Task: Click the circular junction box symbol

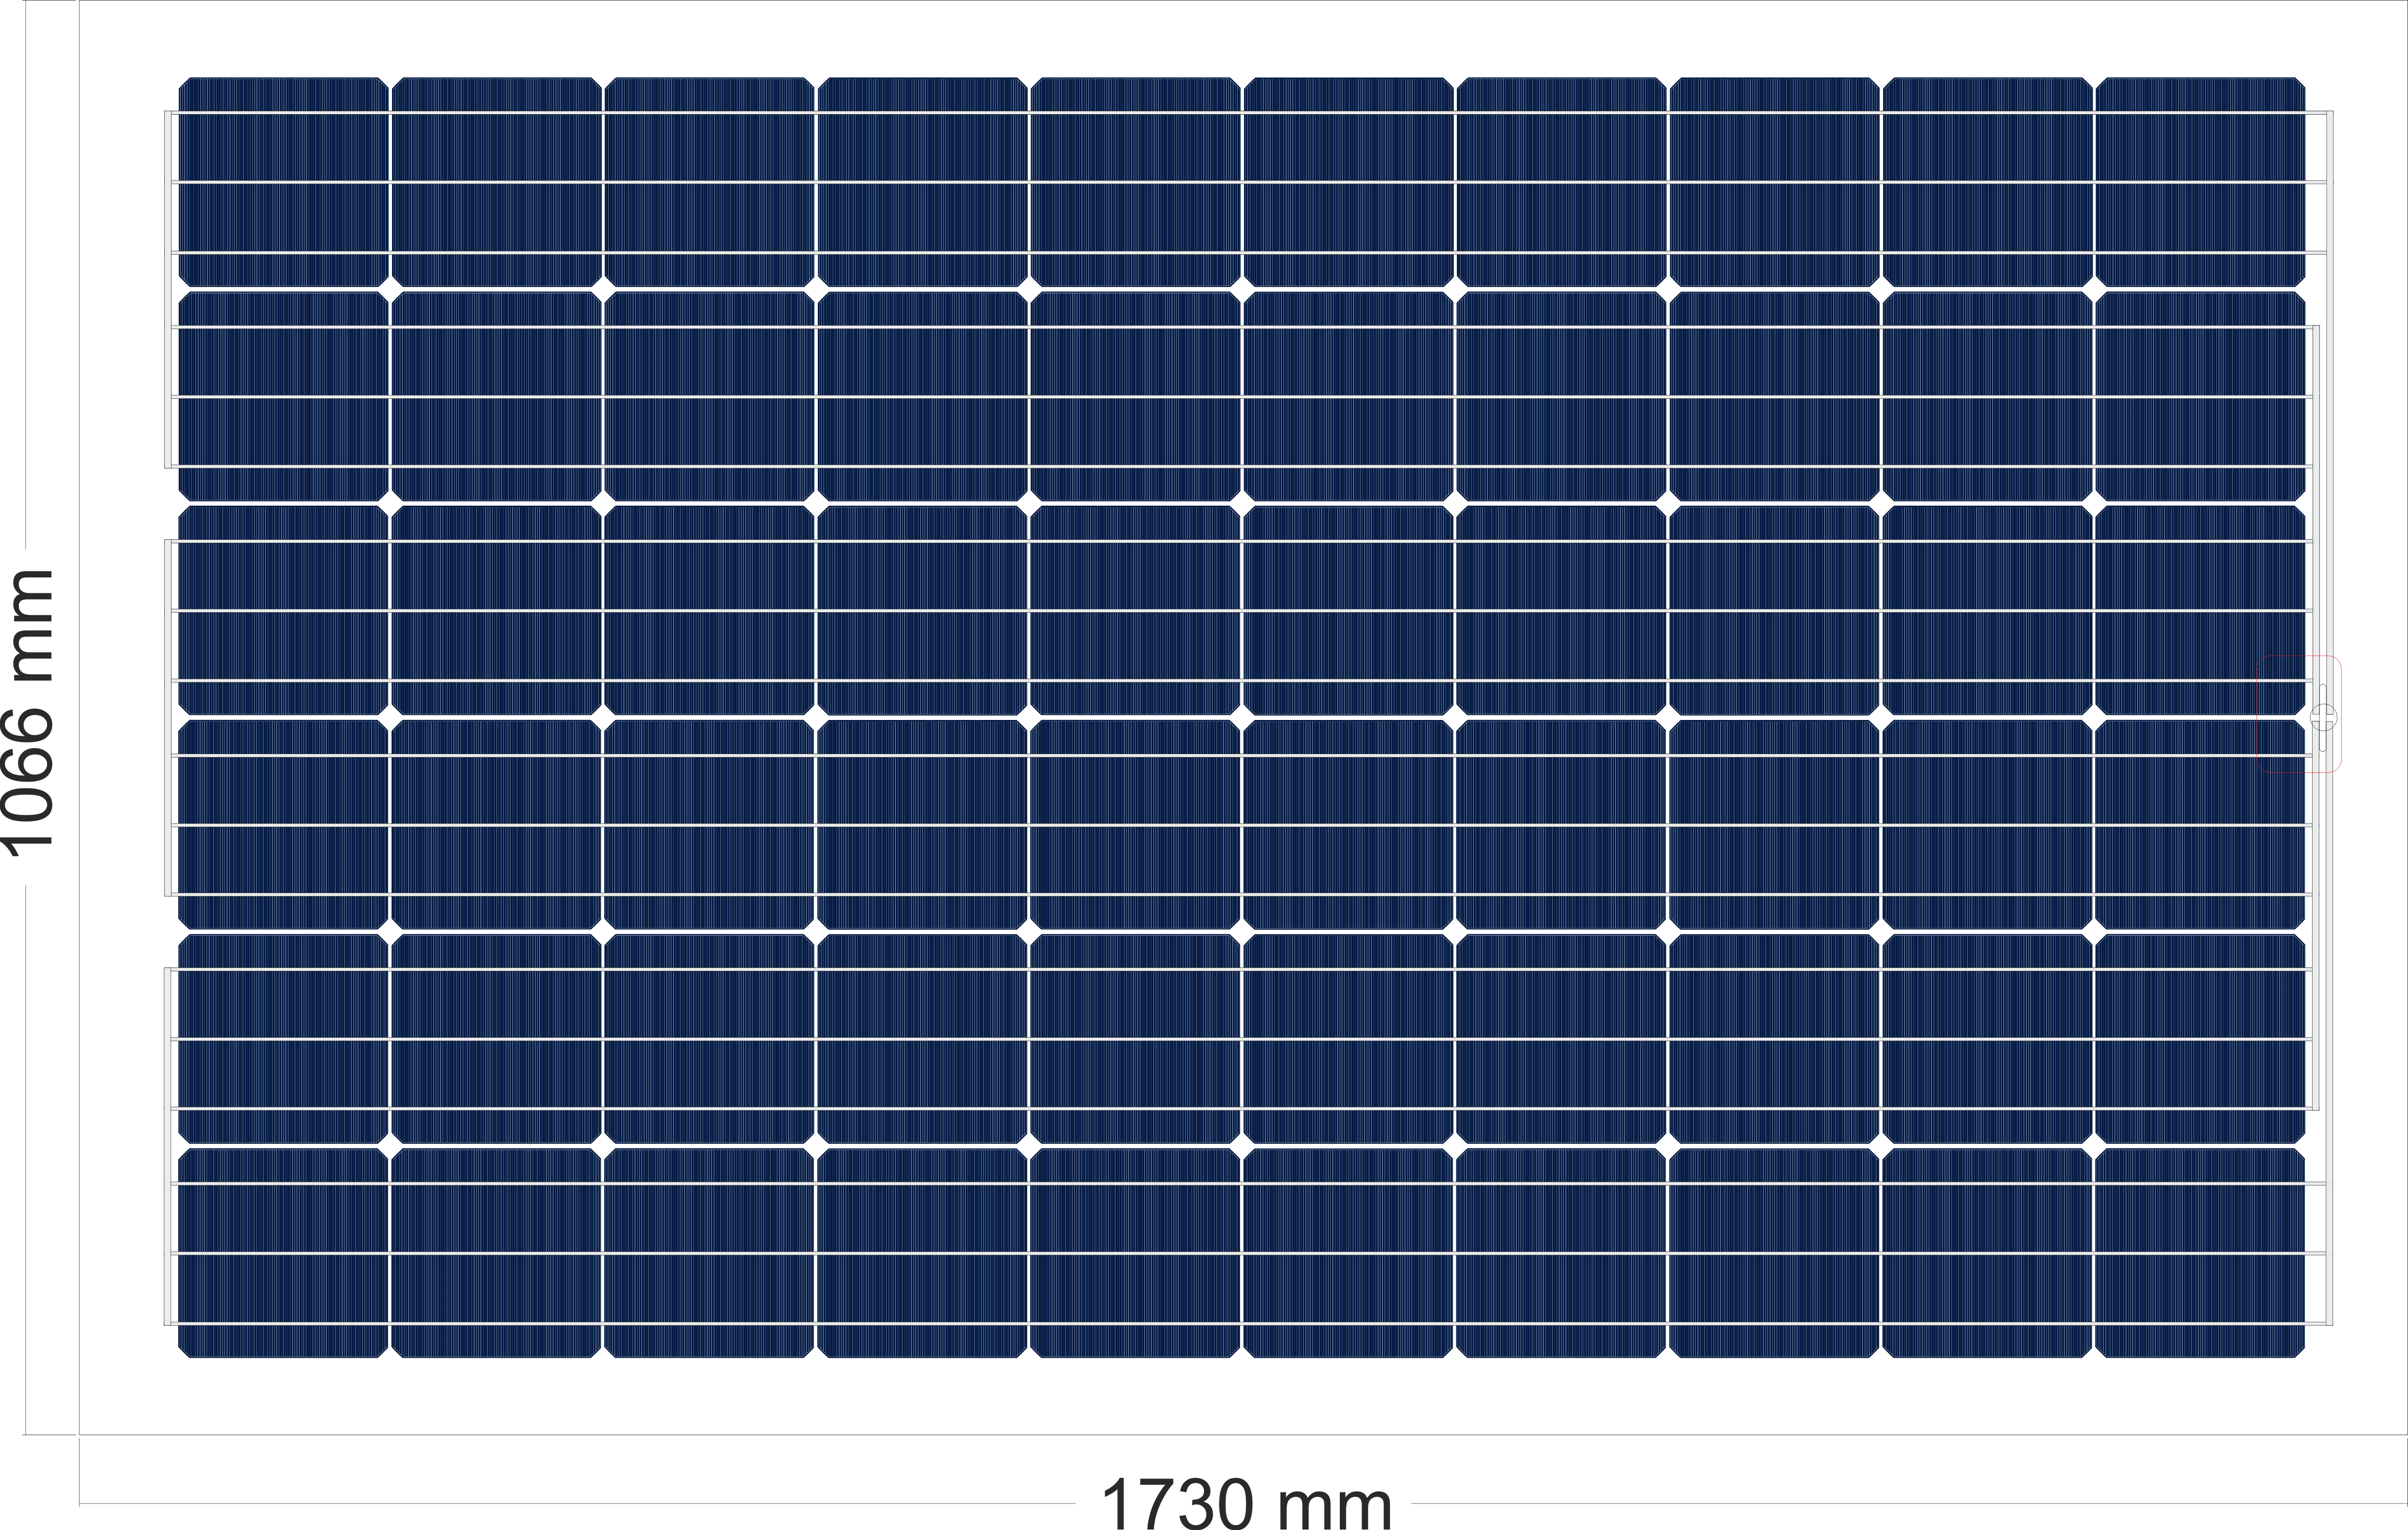Action: point(2323,716)
